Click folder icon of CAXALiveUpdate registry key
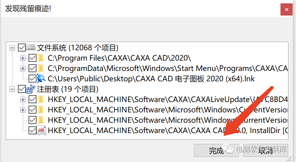 click(x=41, y=99)
